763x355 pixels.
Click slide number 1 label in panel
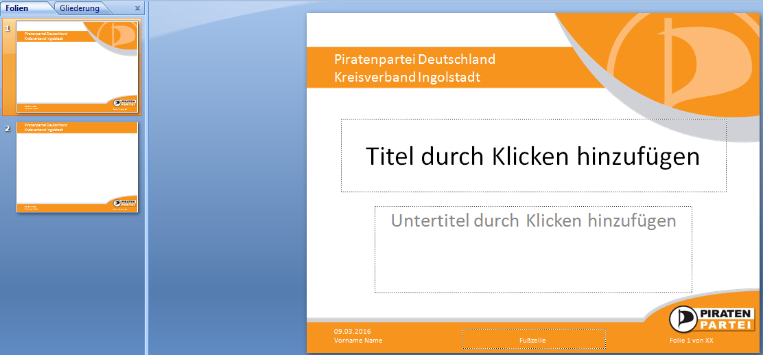[x=8, y=28]
